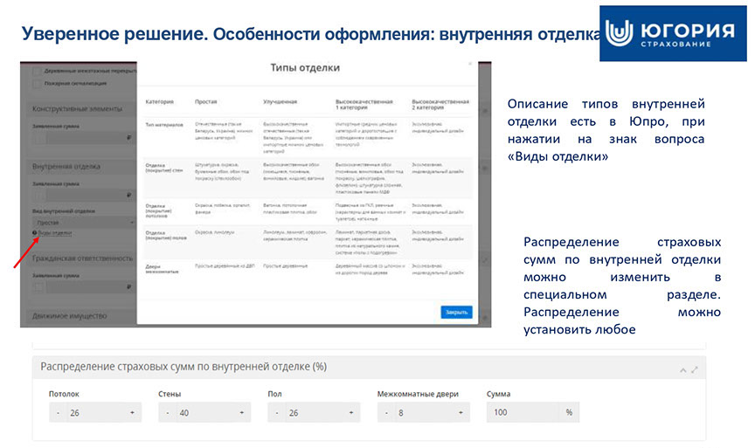Click the Сумма total field
The width and height of the screenshot is (755, 448).
[523, 412]
